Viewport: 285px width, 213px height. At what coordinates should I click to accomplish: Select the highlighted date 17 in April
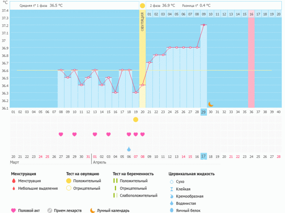(x=204, y=156)
